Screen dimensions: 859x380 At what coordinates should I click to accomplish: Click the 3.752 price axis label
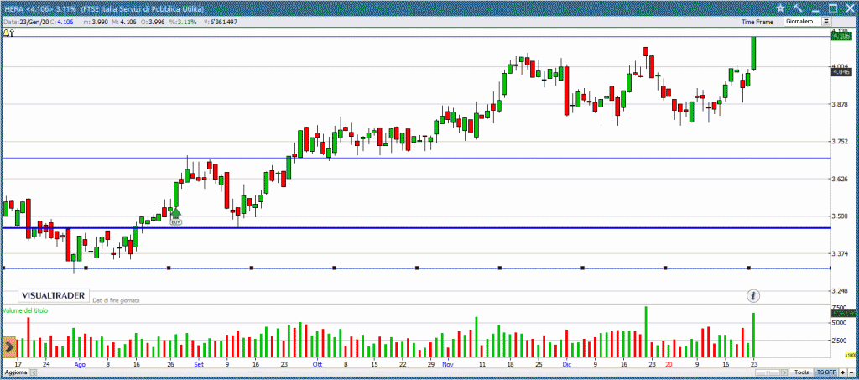[840, 141]
